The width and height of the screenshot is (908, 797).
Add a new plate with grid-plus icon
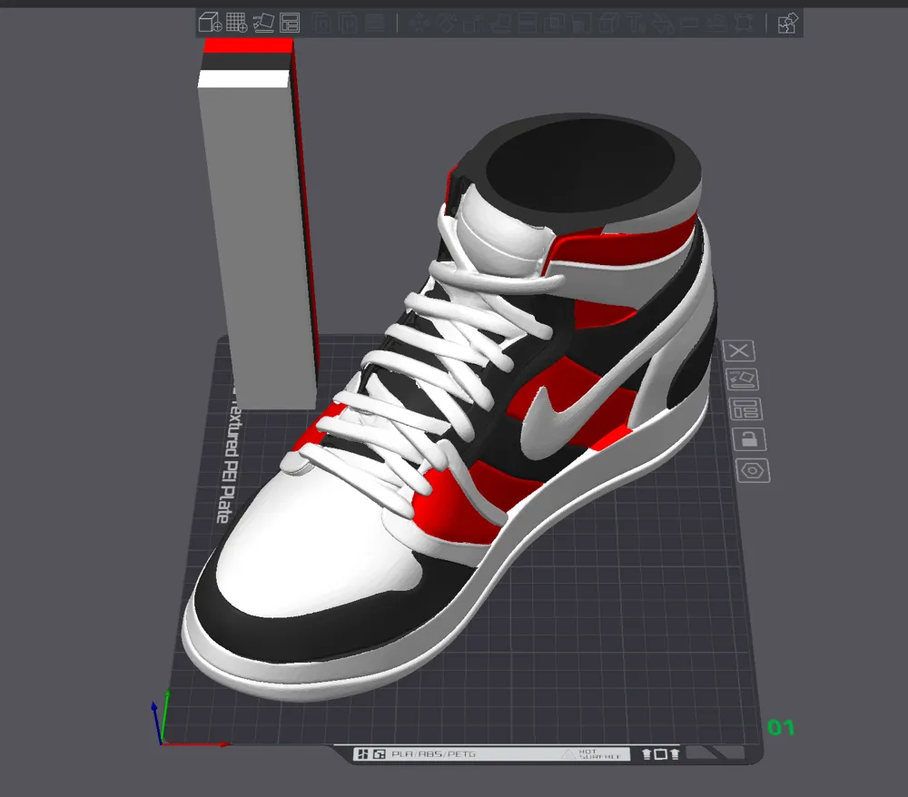click(x=236, y=23)
